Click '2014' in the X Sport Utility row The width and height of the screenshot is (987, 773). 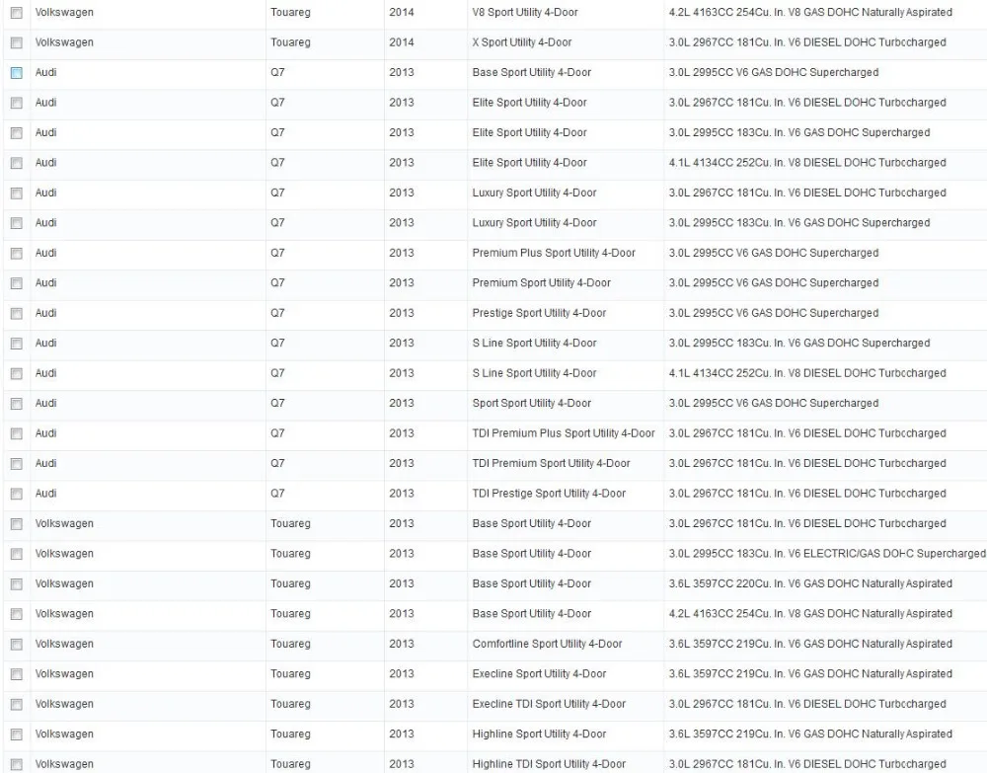point(402,42)
